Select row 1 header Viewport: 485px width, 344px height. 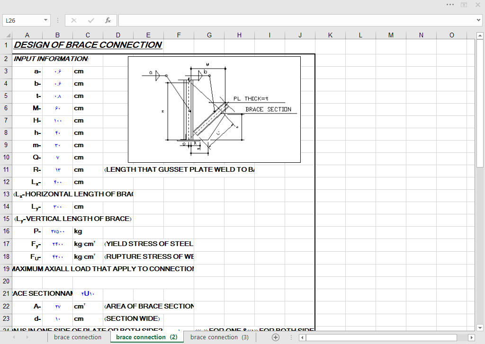(x=6, y=45)
